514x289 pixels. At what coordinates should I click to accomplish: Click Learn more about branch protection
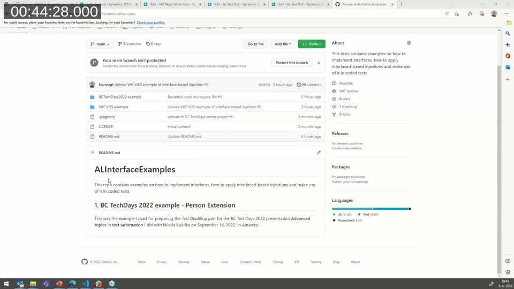[x=238, y=66]
